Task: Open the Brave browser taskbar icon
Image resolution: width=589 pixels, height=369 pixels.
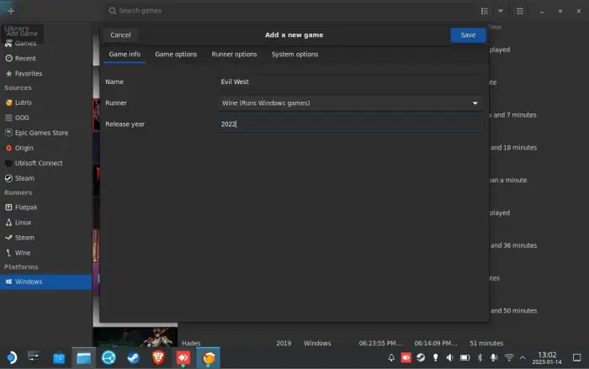Action: point(158,358)
